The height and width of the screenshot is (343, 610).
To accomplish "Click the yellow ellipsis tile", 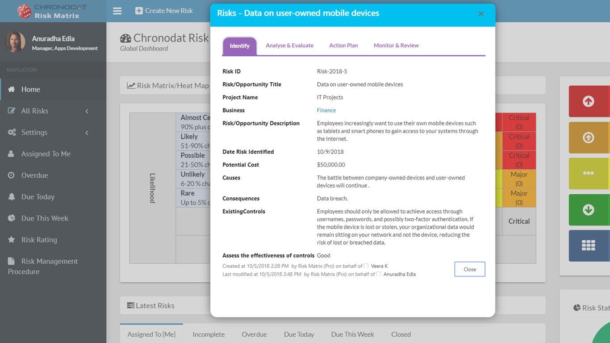I will click(589, 173).
